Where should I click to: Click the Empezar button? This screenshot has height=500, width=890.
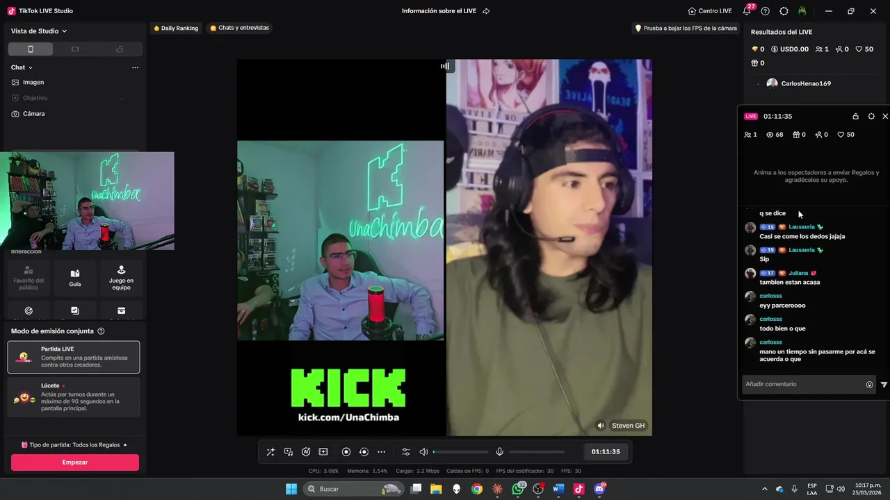(75, 462)
